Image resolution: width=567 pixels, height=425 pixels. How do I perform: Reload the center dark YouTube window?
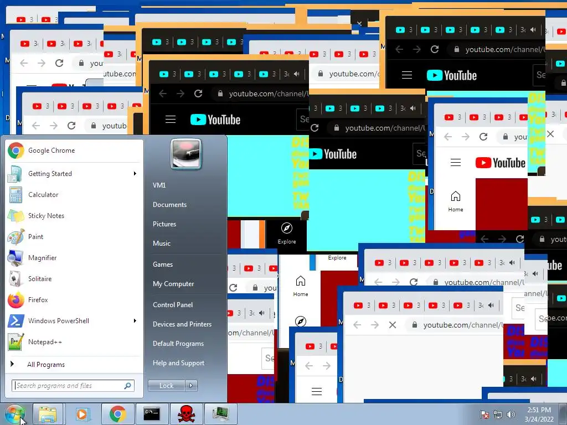click(x=198, y=94)
